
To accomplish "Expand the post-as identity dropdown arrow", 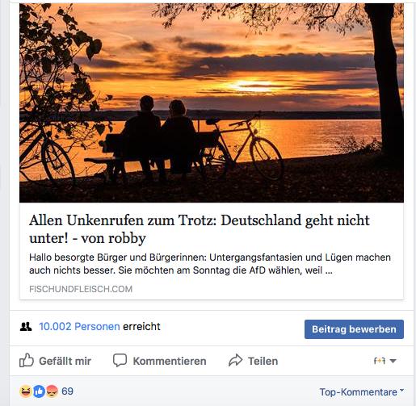I will [393, 361].
